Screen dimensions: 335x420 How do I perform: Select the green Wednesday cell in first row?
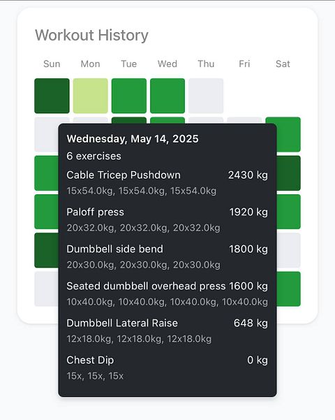pos(167,96)
